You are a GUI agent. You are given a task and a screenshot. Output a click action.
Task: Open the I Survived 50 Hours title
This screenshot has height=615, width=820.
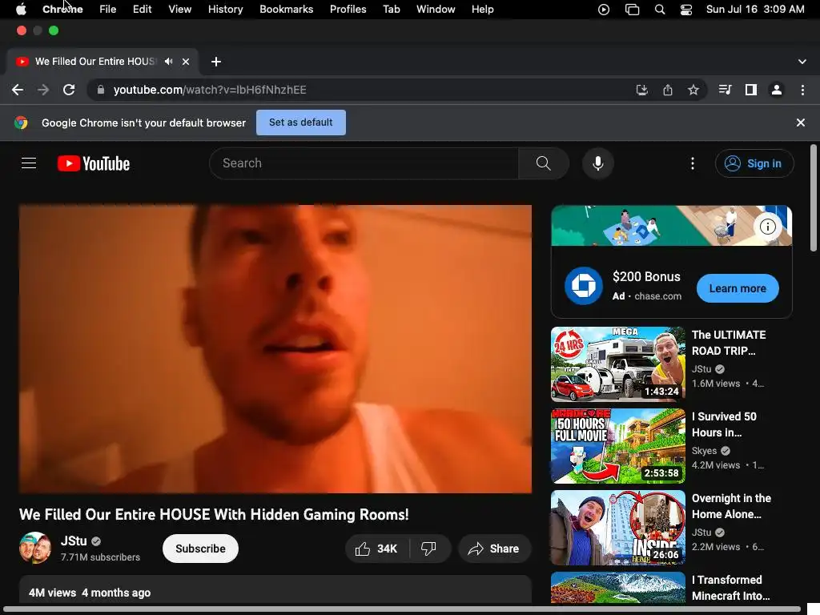click(x=724, y=424)
